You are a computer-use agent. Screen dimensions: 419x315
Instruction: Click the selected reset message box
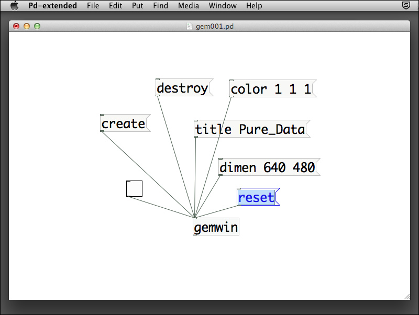pos(258,197)
